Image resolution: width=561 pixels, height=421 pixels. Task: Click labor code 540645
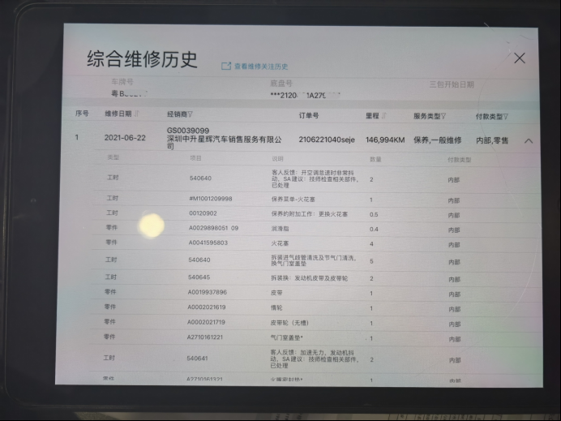pyautogui.click(x=199, y=277)
